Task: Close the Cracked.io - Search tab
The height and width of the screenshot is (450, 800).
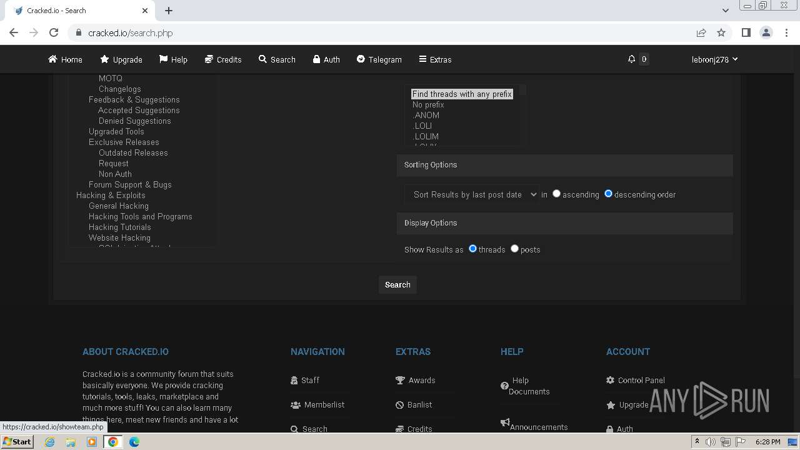Action: [x=145, y=11]
